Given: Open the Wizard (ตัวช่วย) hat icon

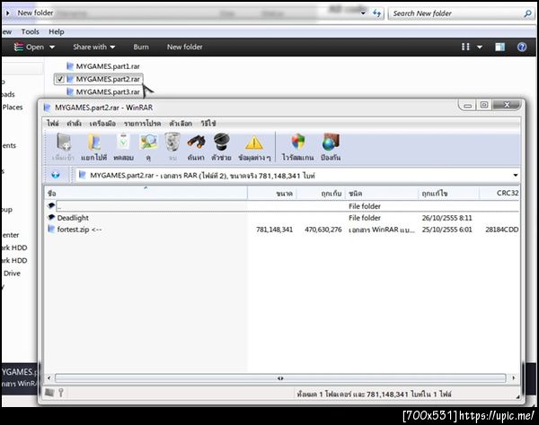Looking at the screenshot, I should (221, 143).
